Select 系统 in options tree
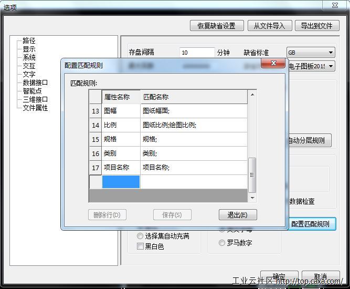Screen dimensions: 350x289 click(29, 57)
